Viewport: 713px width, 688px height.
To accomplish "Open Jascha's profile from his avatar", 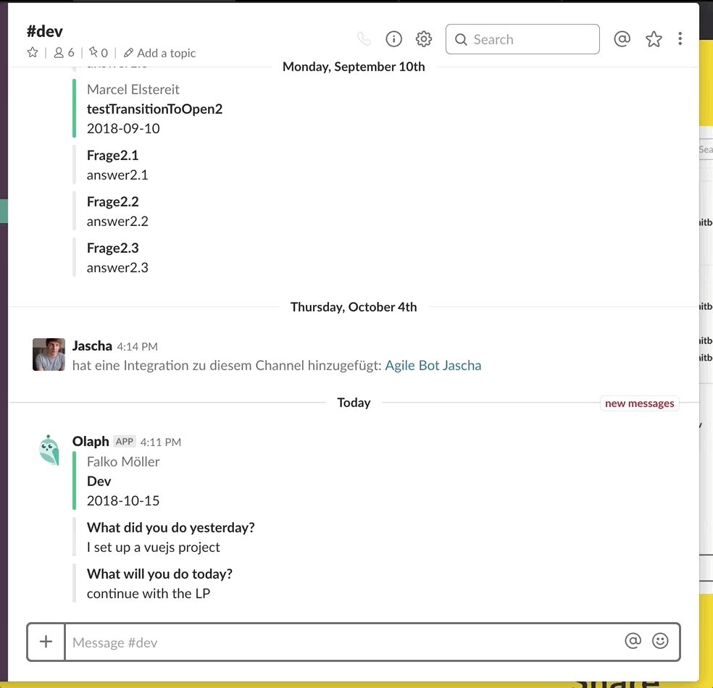I will 48,354.
